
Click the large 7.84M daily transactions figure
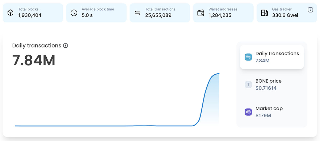pos(34,61)
